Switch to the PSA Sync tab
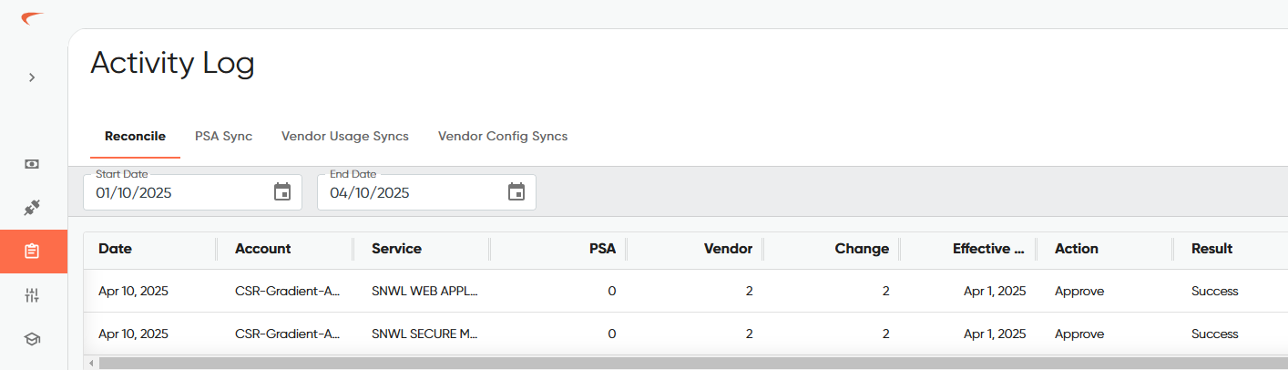 click(223, 136)
